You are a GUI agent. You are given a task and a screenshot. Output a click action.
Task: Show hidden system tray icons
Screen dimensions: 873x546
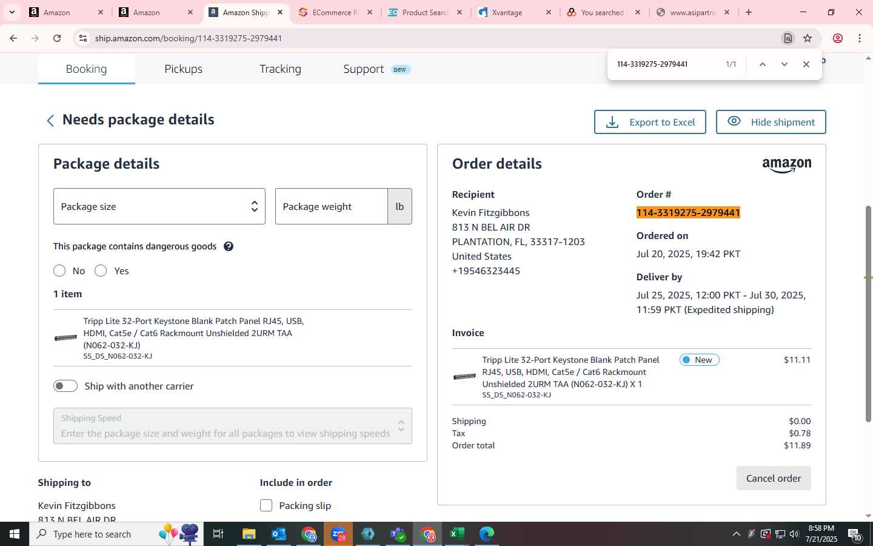click(x=737, y=534)
